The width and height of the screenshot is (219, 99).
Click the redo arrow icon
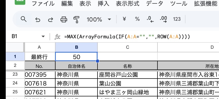pyautogui.click(x=50, y=20)
